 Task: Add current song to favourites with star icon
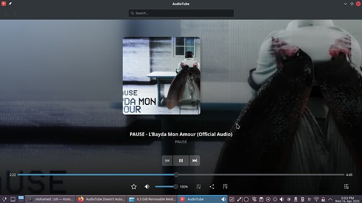coord(134,187)
